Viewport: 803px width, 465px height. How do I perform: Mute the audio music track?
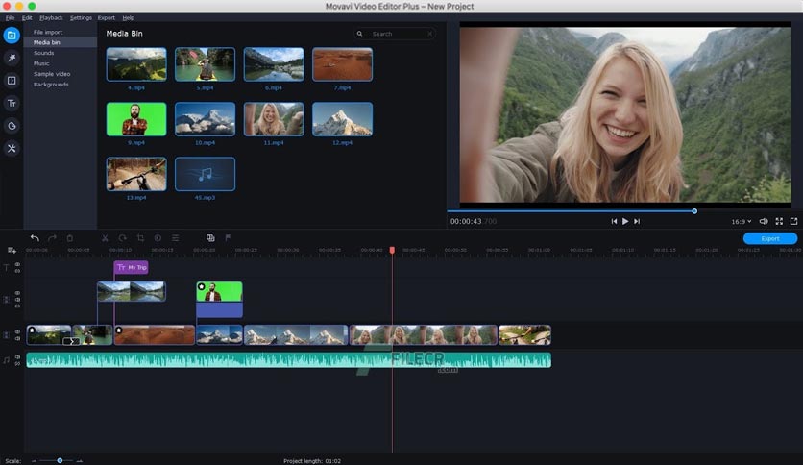pos(17,357)
